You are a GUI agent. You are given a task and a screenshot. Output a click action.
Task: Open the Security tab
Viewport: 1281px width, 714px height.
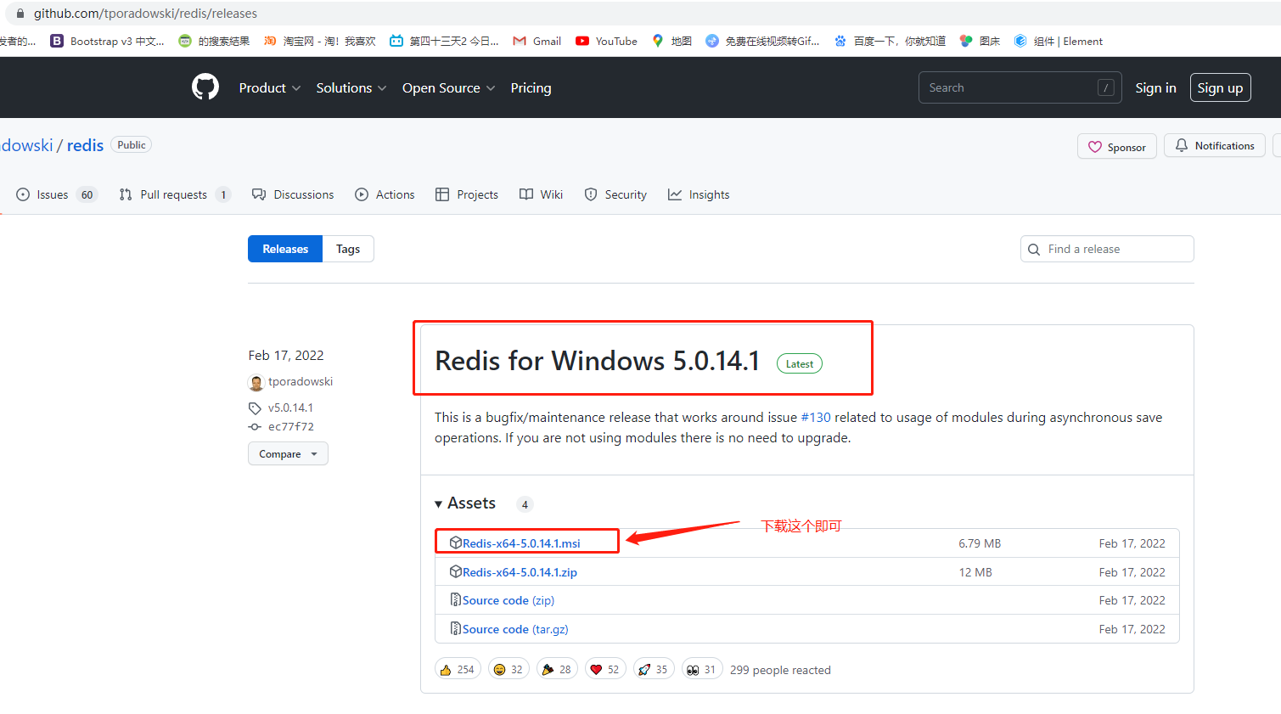coord(615,194)
